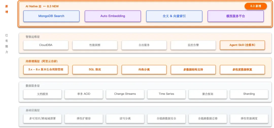
Task: Click the 性能洞察 box
Action: (x=95, y=45)
